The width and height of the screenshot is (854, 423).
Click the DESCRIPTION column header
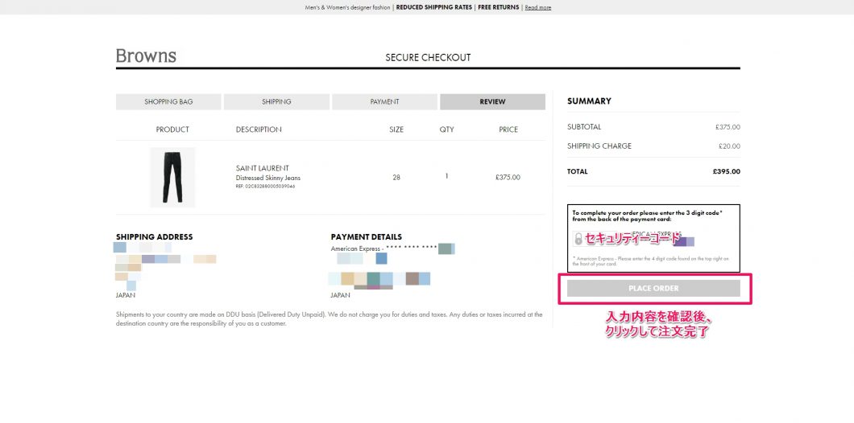(x=259, y=129)
